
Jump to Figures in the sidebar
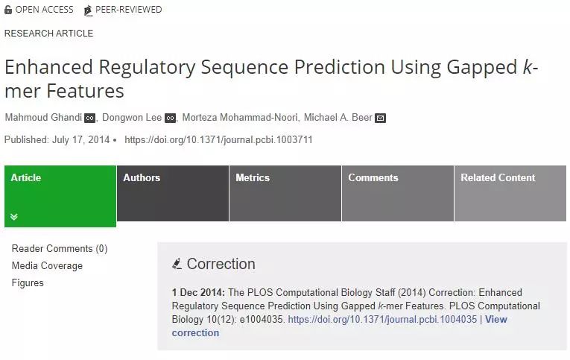(x=28, y=282)
